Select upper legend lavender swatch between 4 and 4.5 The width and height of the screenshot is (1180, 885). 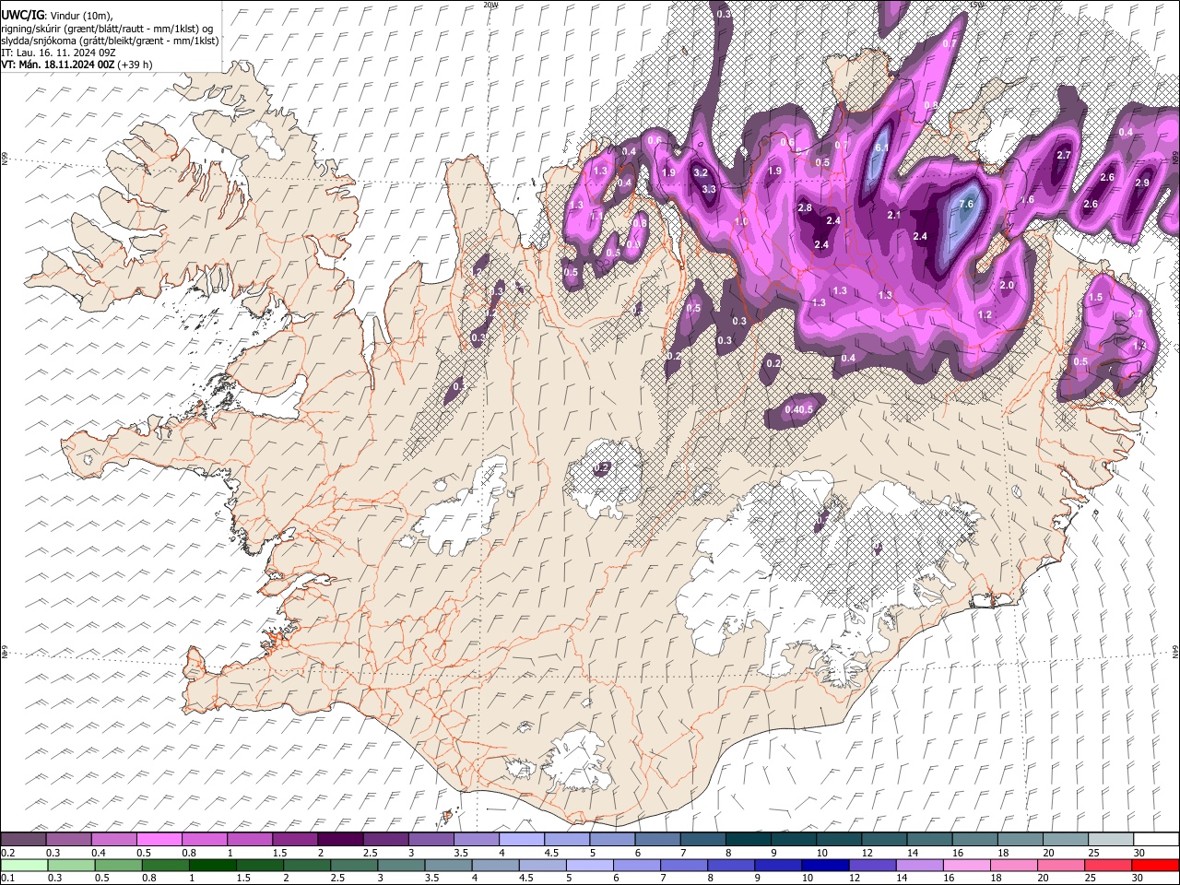[521, 839]
